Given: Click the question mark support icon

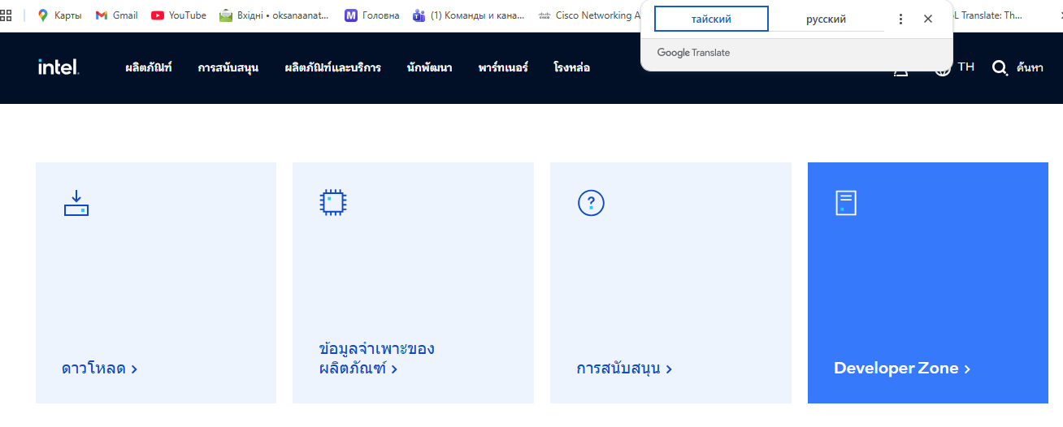Looking at the screenshot, I should pos(591,202).
